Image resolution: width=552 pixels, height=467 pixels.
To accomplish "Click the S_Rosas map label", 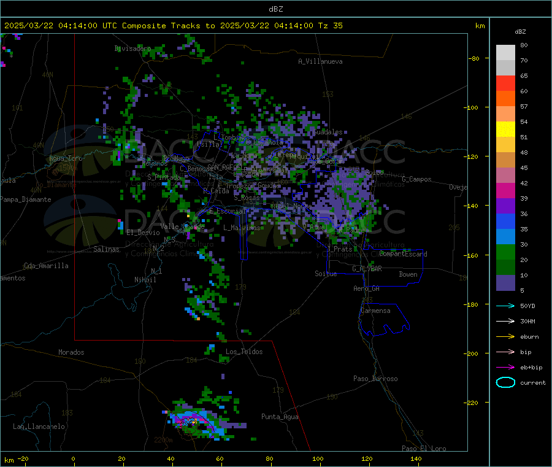I will (247, 198).
